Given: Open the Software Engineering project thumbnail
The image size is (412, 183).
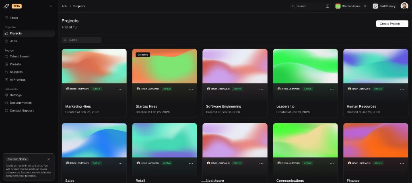Looking at the screenshot, I should (x=235, y=66).
